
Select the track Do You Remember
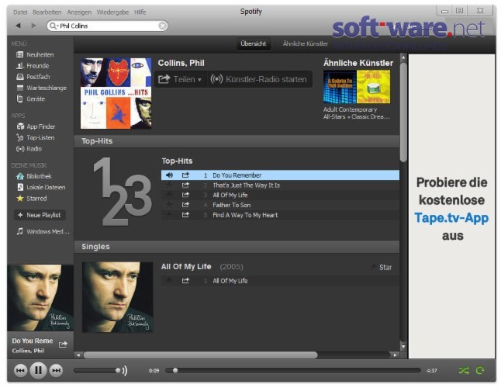click(280, 175)
